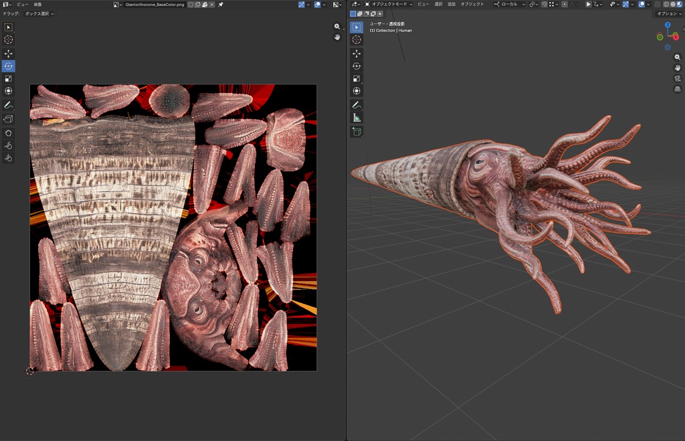Select the Select Box tool in 3D viewport
The width and height of the screenshot is (685, 441).
point(357,27)
